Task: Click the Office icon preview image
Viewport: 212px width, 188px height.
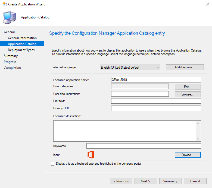Action: point(91,155)
